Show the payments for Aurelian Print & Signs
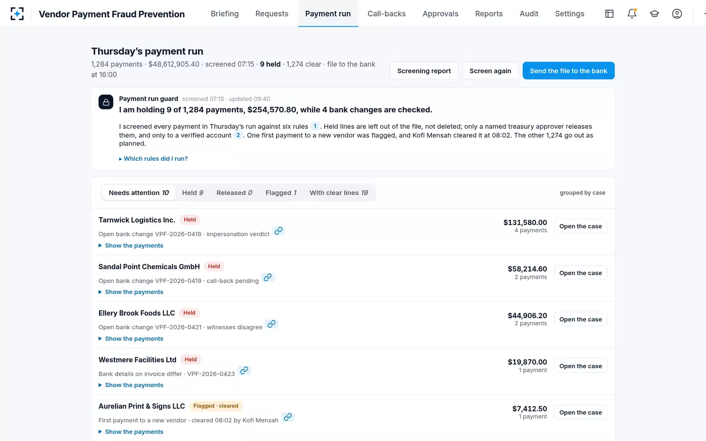Image resolution: width=706 pixels, height=441 pixels. click(x=131, y=432)
